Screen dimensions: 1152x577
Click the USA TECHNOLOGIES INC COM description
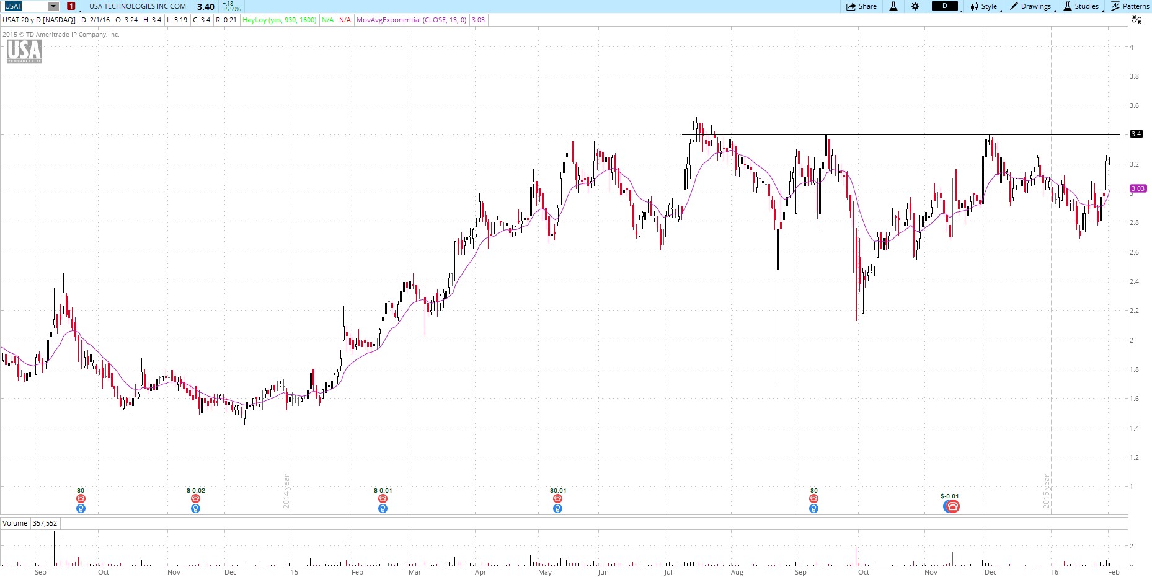pyautogui.click(x=138, y=6)
